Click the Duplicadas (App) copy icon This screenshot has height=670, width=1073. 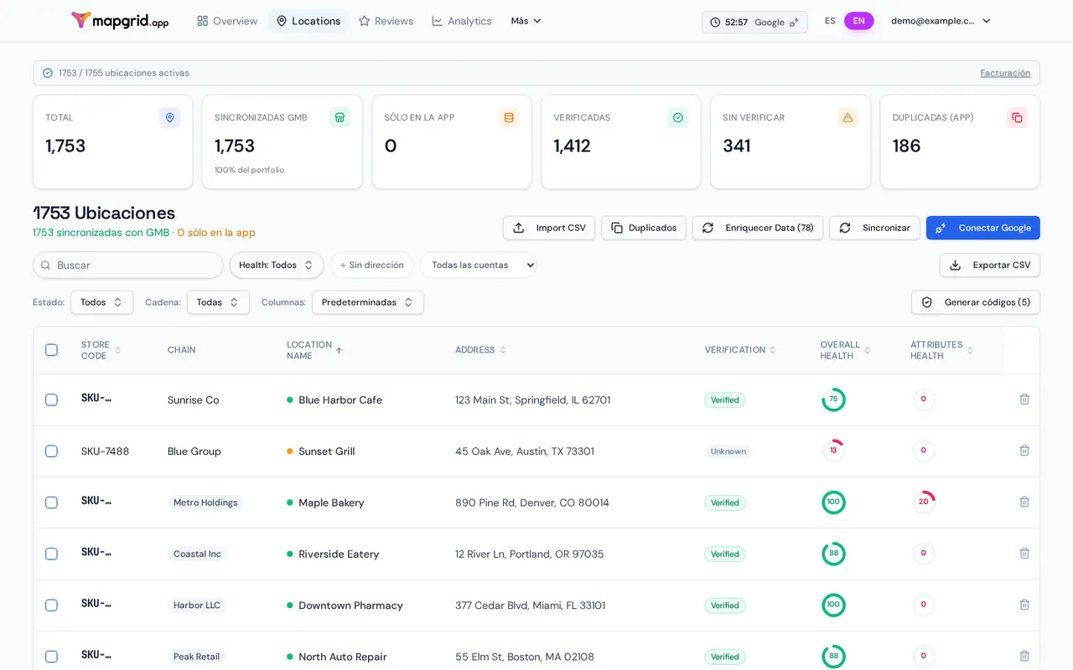1017,117
